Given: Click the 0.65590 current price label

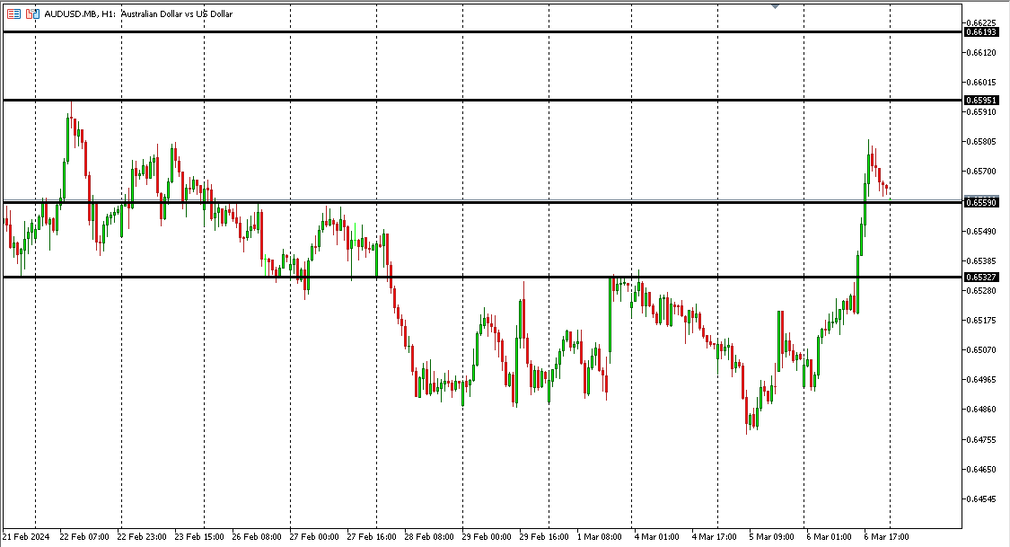Looking at the screenshot, I should 980,203.
